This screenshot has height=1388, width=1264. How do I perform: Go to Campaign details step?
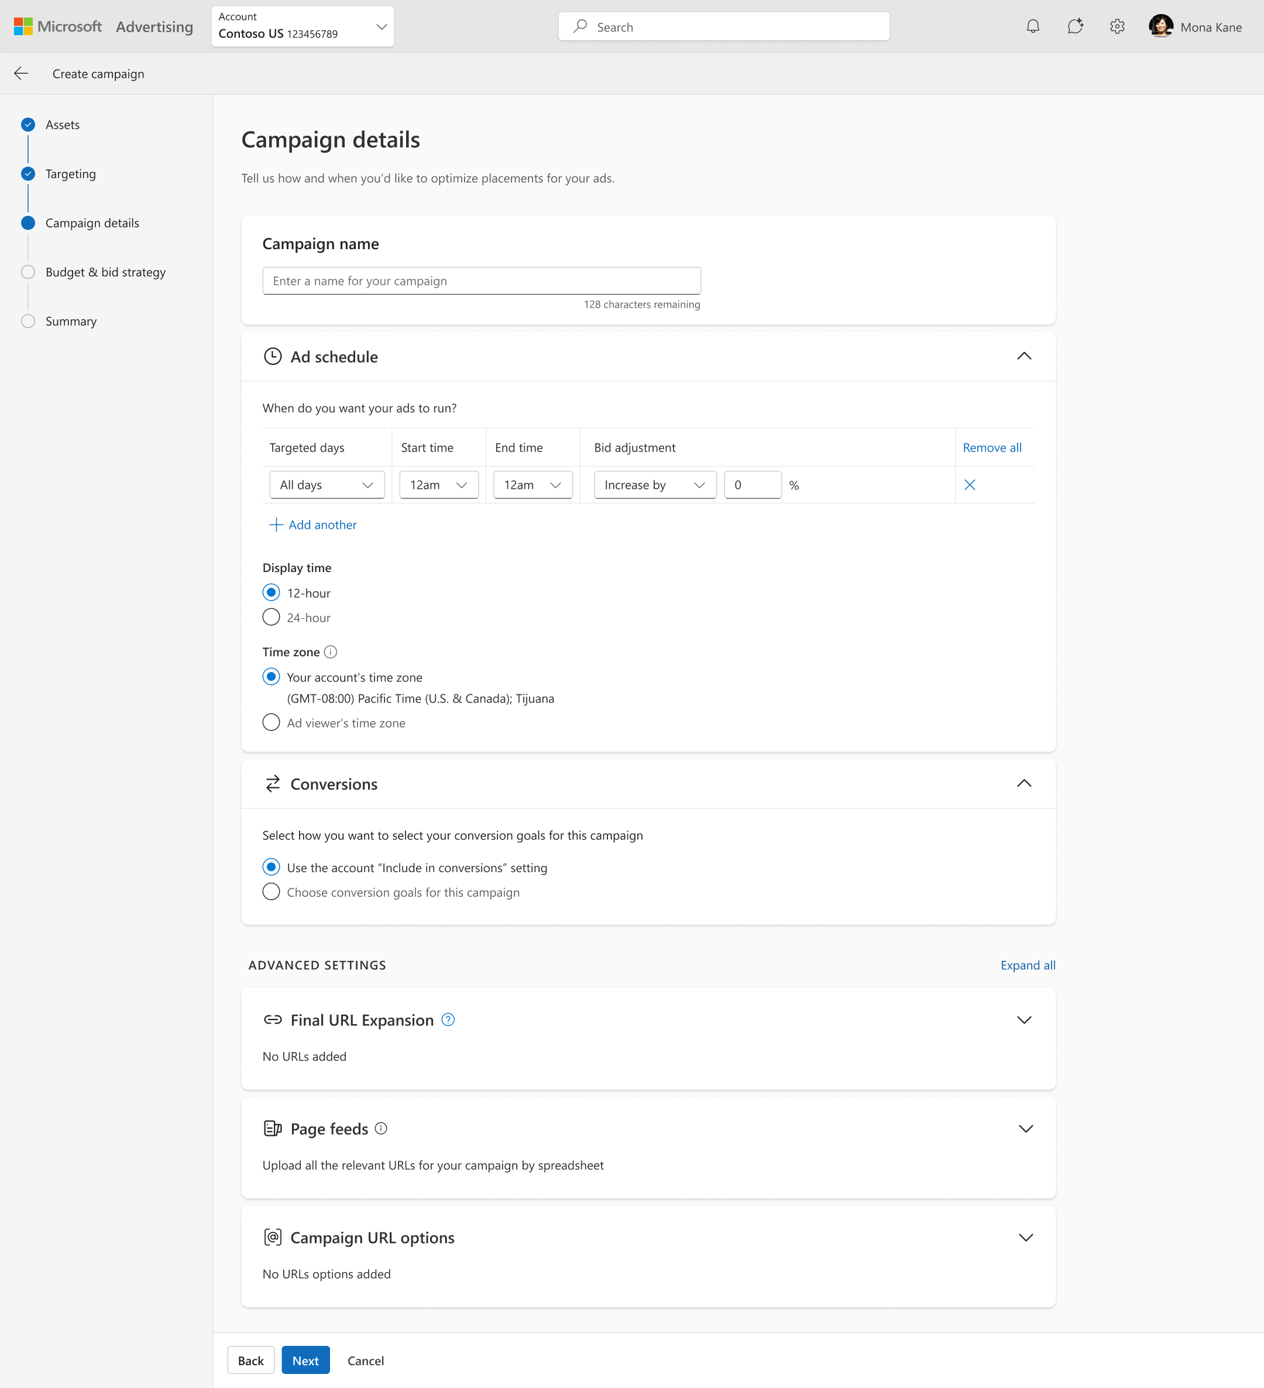pyautogui.click(x=92, y=223)
